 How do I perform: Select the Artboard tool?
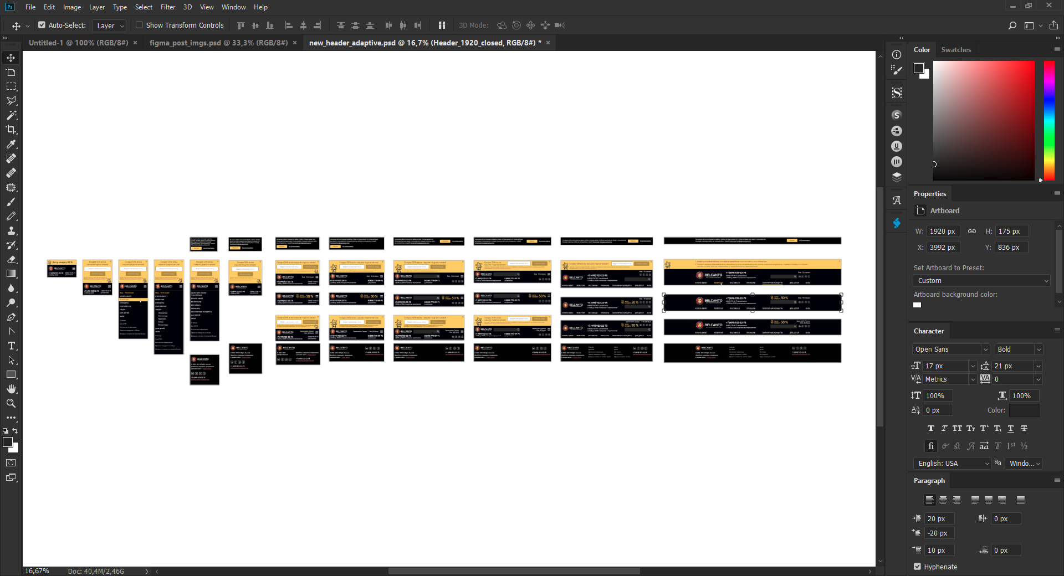[11, 72]
